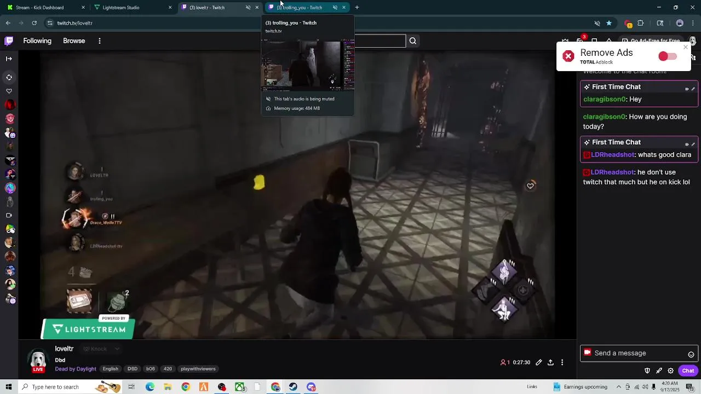701x394 pixels.
Task: Click the loveltr channel name
Action: (x=64, y=349)
